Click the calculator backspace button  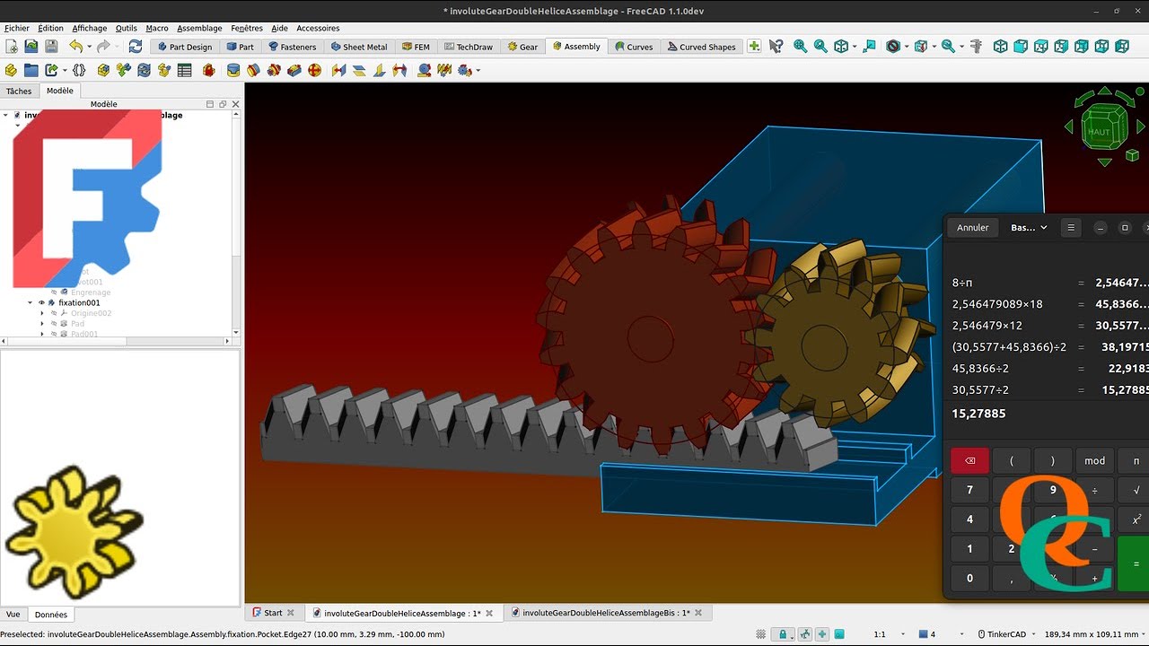(969, 461)
